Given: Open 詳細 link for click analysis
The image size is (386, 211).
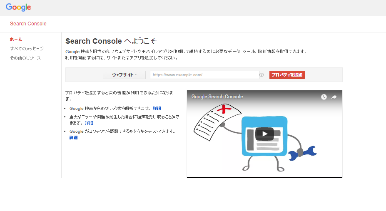Looking at the screenshot, I should pos(157,109).
